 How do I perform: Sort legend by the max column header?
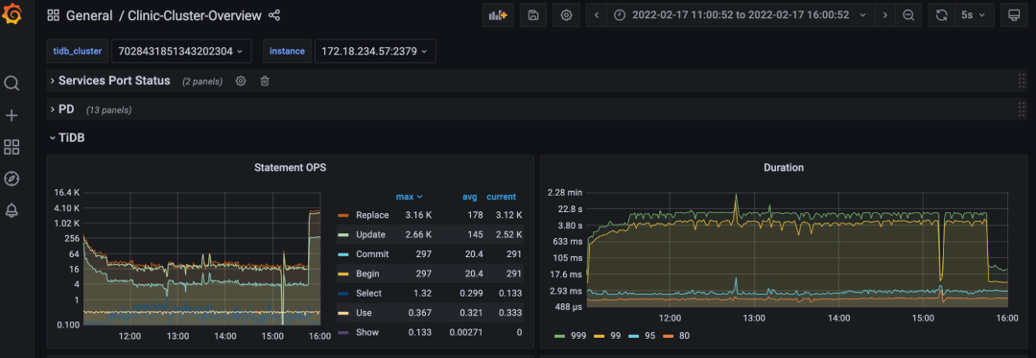tap(409, 197)
